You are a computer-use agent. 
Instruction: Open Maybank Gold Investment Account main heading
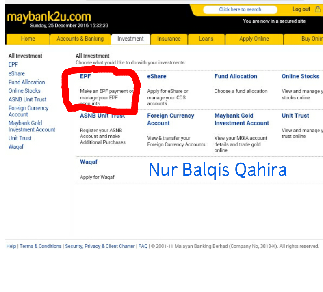(x=242, y=119)
